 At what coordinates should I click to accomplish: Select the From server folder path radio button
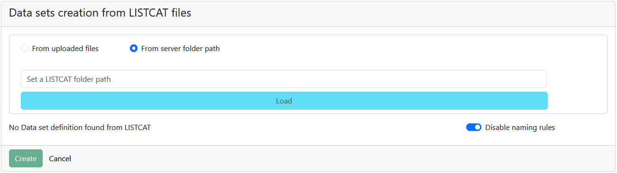(x=134, y=48)
